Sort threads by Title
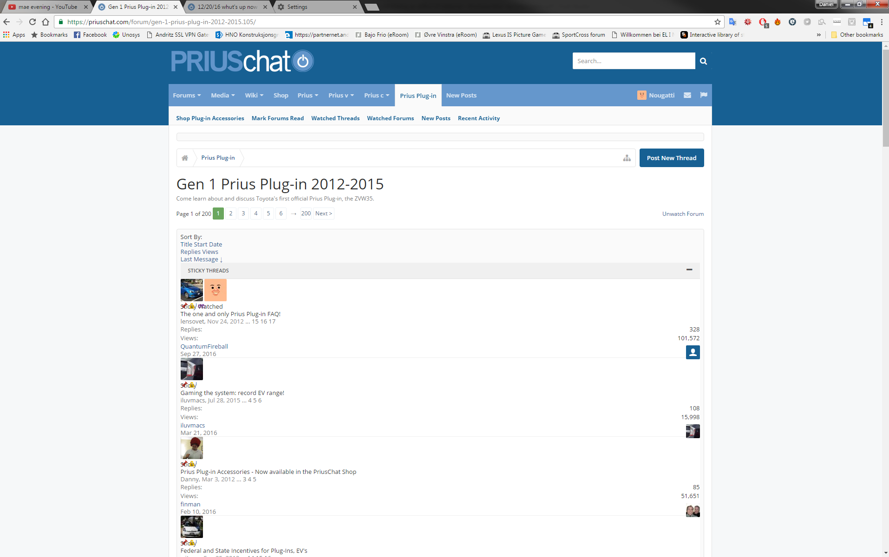The width and height of the screenshot is (889, 557). coord(186,244)
